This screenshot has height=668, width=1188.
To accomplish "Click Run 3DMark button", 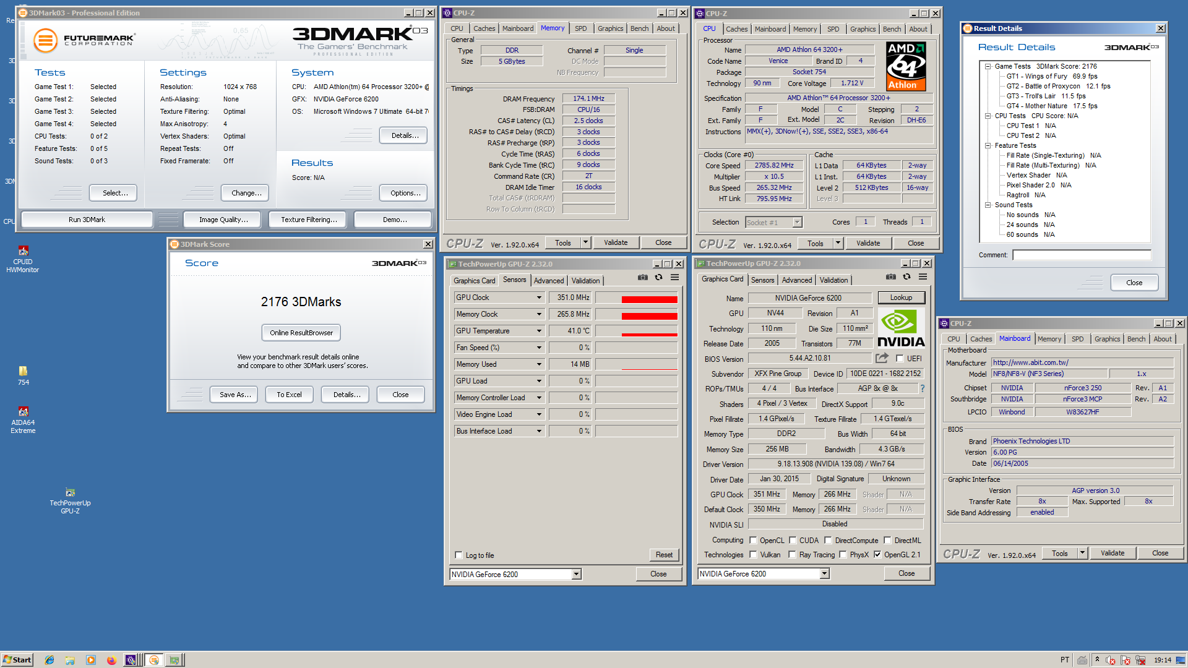I will (87, 220).
